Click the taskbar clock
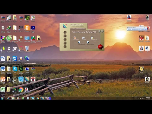152x114 pixels. [x=148, y=98]
